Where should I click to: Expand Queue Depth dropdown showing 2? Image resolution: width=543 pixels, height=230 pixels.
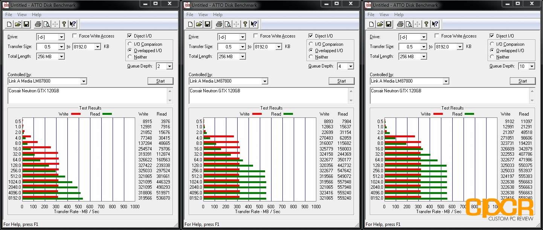169,66
